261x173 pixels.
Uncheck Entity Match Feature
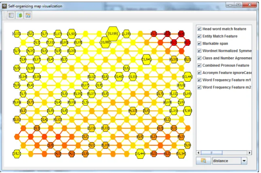point(199,36)
